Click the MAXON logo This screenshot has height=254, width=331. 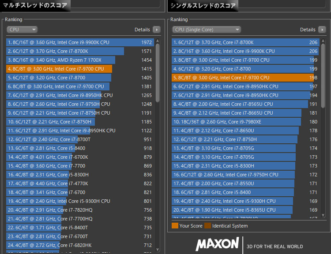coord(218,244)
